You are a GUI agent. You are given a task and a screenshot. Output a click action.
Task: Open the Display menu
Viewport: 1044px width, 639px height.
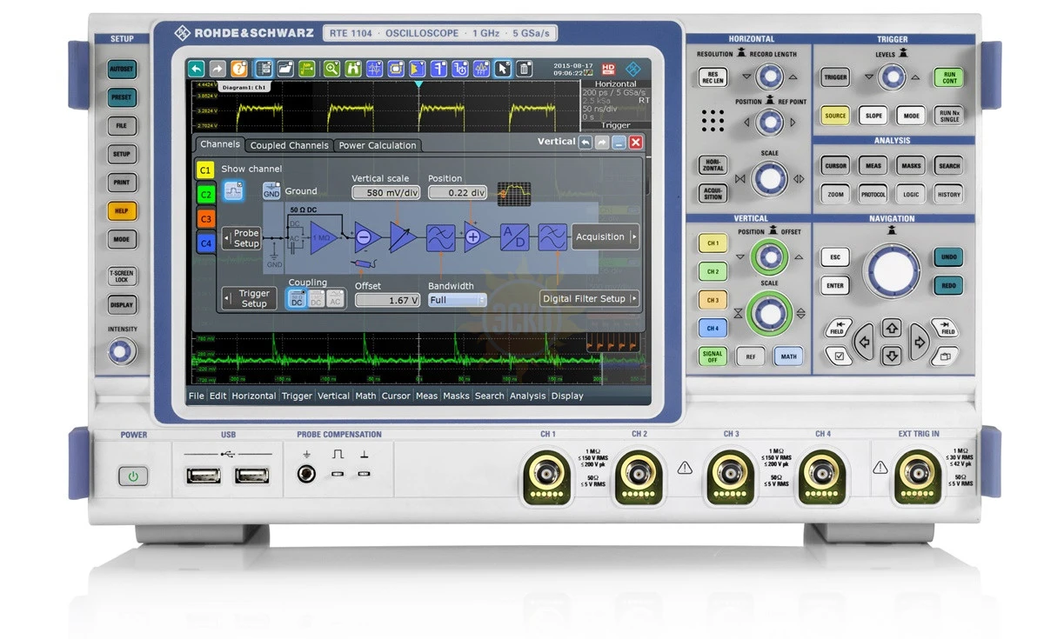pos(567,396)
